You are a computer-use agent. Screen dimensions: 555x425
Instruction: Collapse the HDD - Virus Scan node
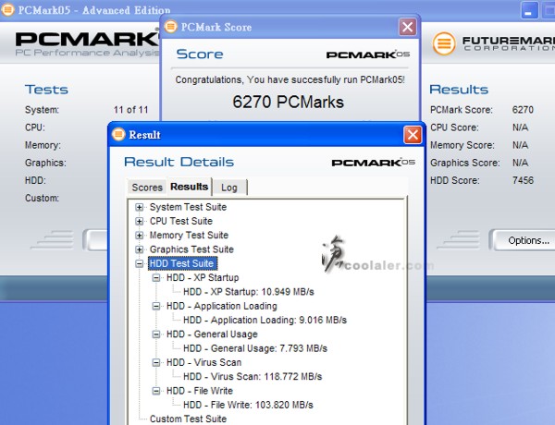[x=156, y=363]
